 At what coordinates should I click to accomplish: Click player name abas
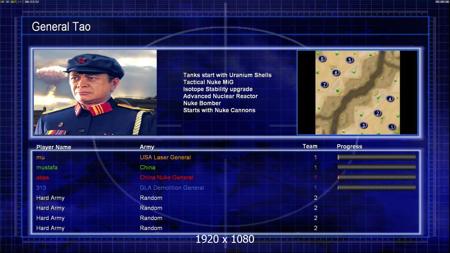pos(43,178)
